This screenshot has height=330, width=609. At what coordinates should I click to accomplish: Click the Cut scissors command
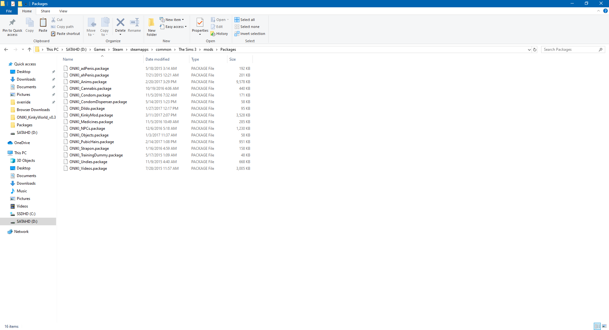click(57, 20)
